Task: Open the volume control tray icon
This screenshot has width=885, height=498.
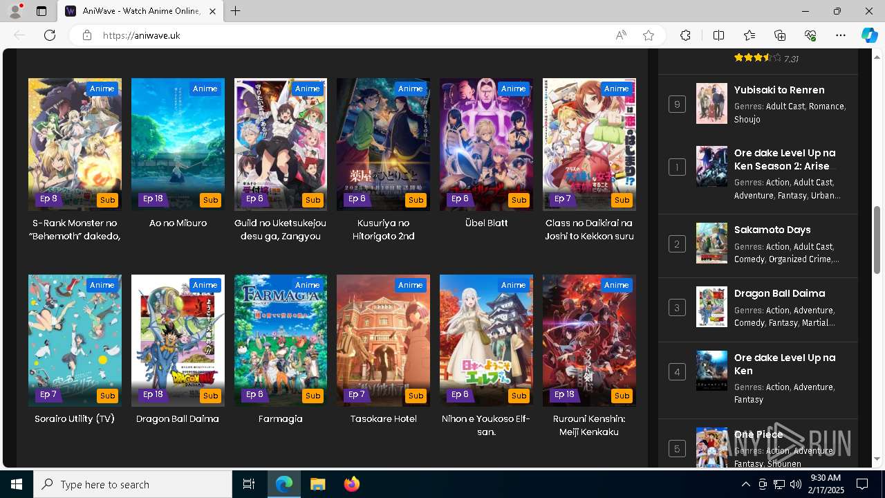Action: (x=796, y=484)
